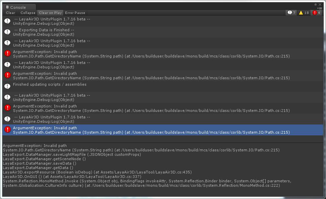326x199 pixels.
Task: Click the first ArgumentException entry's error icon
Action: coord(7,54)
